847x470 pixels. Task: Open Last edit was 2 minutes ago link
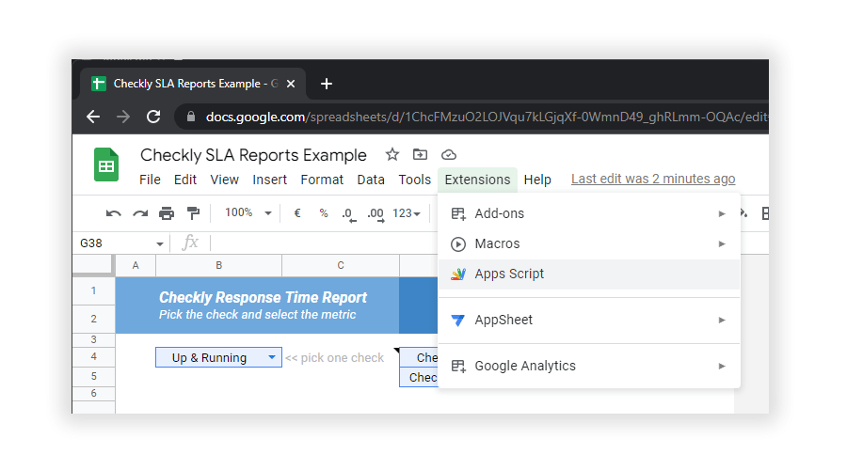pyautogui.click(x=653, y=179)
